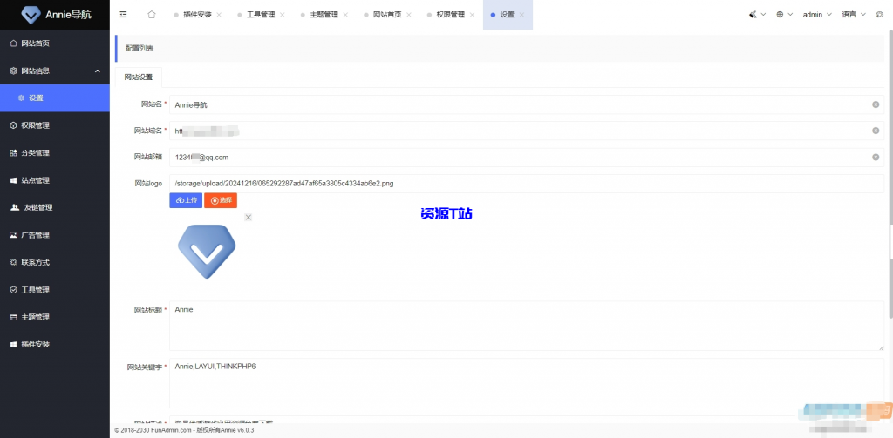Click the 联系方式 gear icon in sidebar
893x438 pixels.
[14, 262]
